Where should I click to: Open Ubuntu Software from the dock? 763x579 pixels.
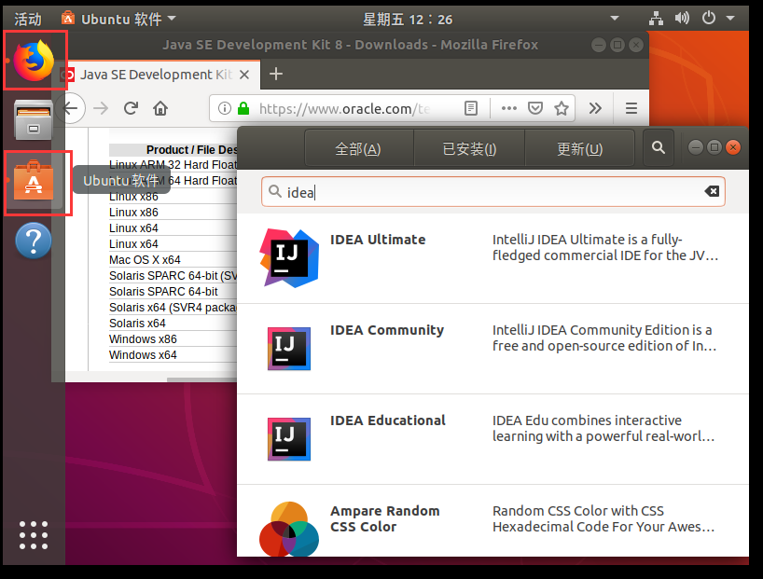[x=34, y=181]
